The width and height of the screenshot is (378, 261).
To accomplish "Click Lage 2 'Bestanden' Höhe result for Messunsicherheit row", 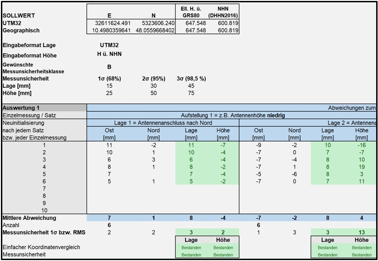I will [x=362, y=255].
